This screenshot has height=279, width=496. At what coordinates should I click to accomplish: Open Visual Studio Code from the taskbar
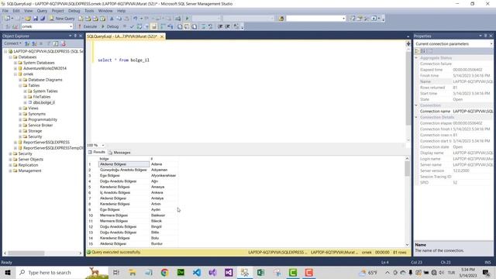tap(196, 272)
